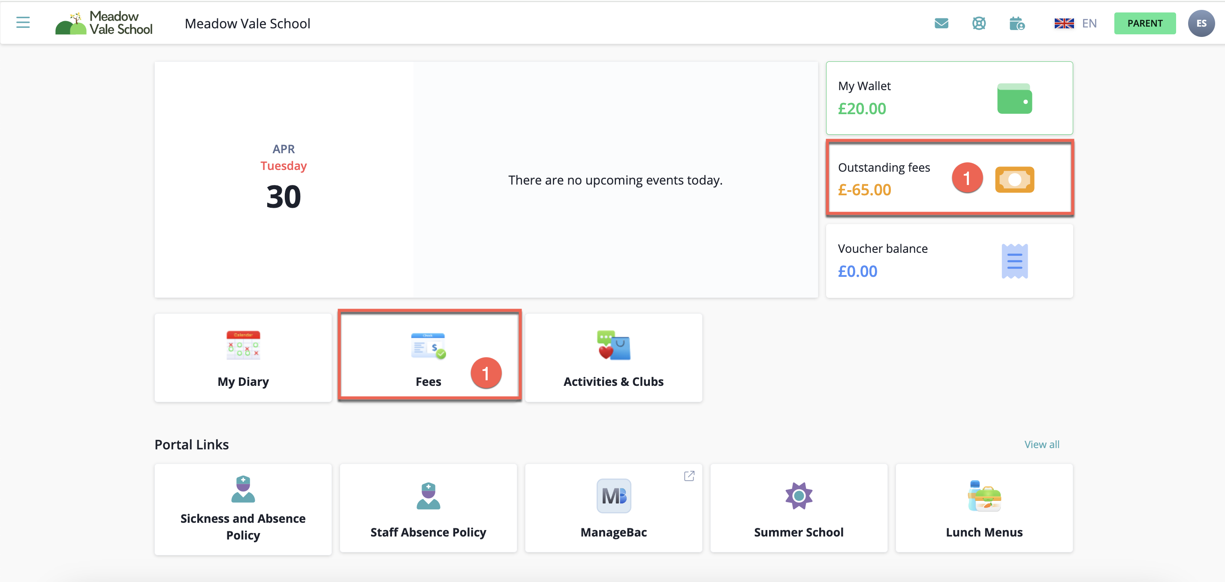Open the Summer School portal link
Screen dimensions: 1225x582
point(799,508)
